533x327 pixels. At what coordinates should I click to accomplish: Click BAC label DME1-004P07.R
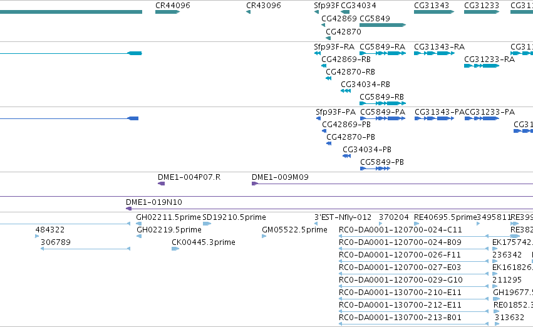tap(189, 177)
